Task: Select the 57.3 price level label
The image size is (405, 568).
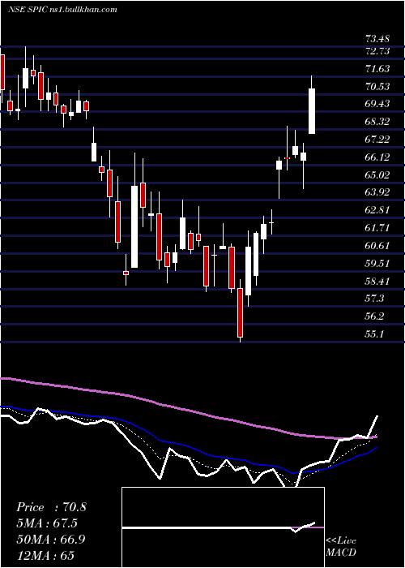Action: coord(374,298)
